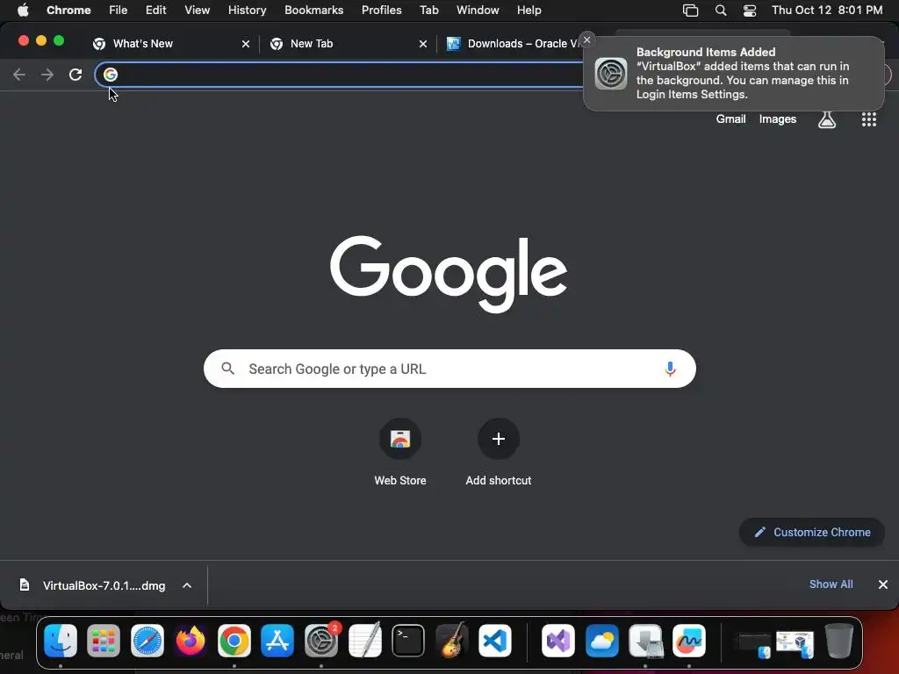Screen dimensions: 899x674
Task: Open Chrome from the Dock
Action: [234, 640]
